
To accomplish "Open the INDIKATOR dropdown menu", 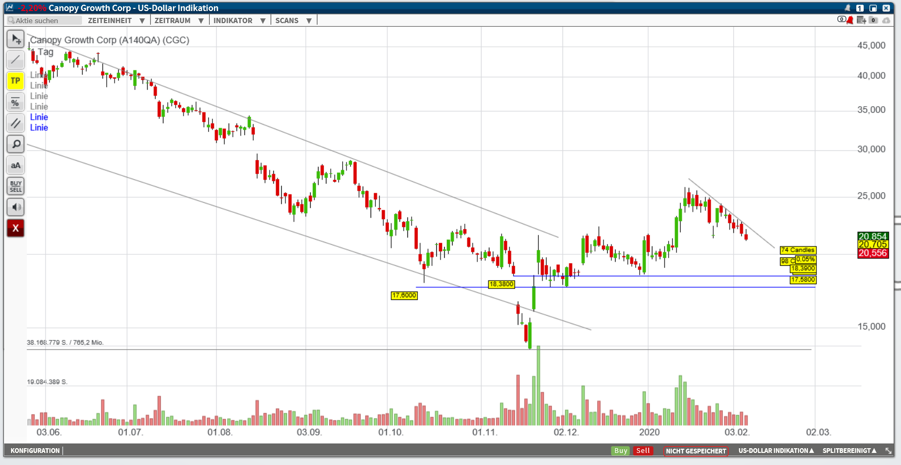I will click(239, 20).
